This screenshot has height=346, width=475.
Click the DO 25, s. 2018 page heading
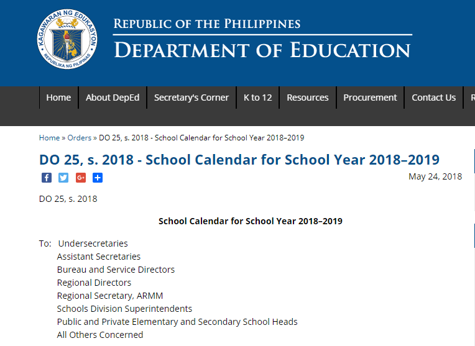pos(239,160)
